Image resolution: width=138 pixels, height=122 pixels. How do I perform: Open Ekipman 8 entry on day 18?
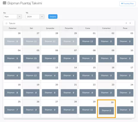pos(12,93)
